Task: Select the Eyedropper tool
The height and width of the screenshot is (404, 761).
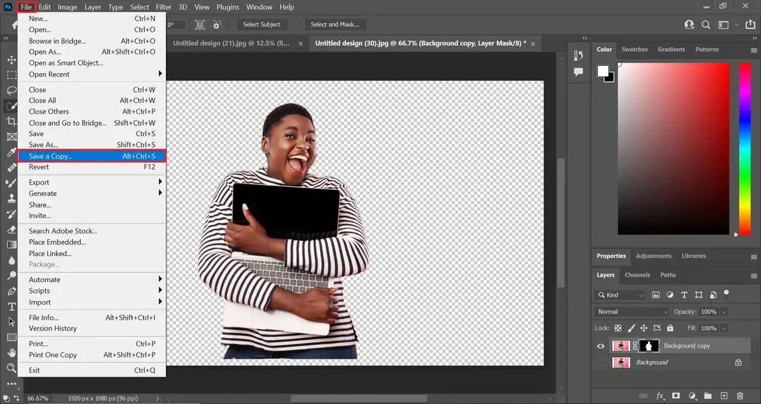Action: [x=11, y=153]
